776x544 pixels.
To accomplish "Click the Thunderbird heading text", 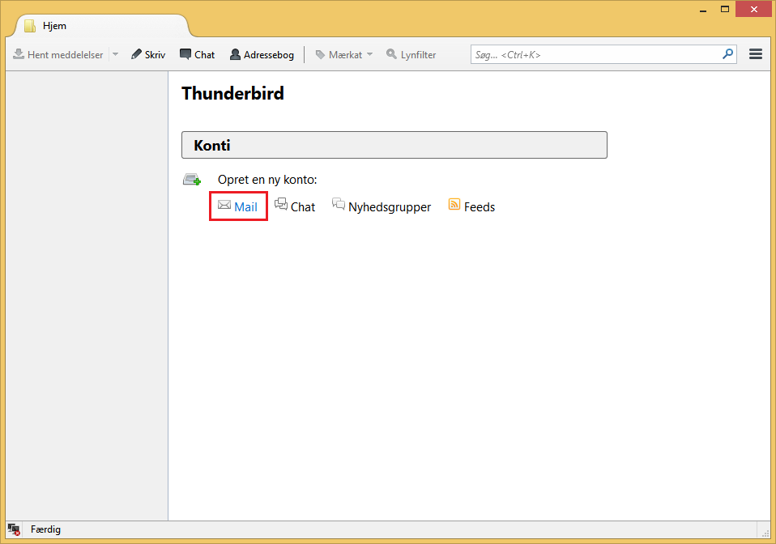I will click(232, 93).
